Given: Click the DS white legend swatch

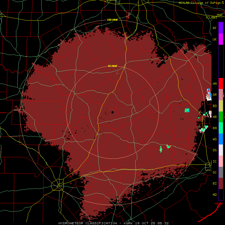Looking at the screenshot, I should (x=221, y=150).
